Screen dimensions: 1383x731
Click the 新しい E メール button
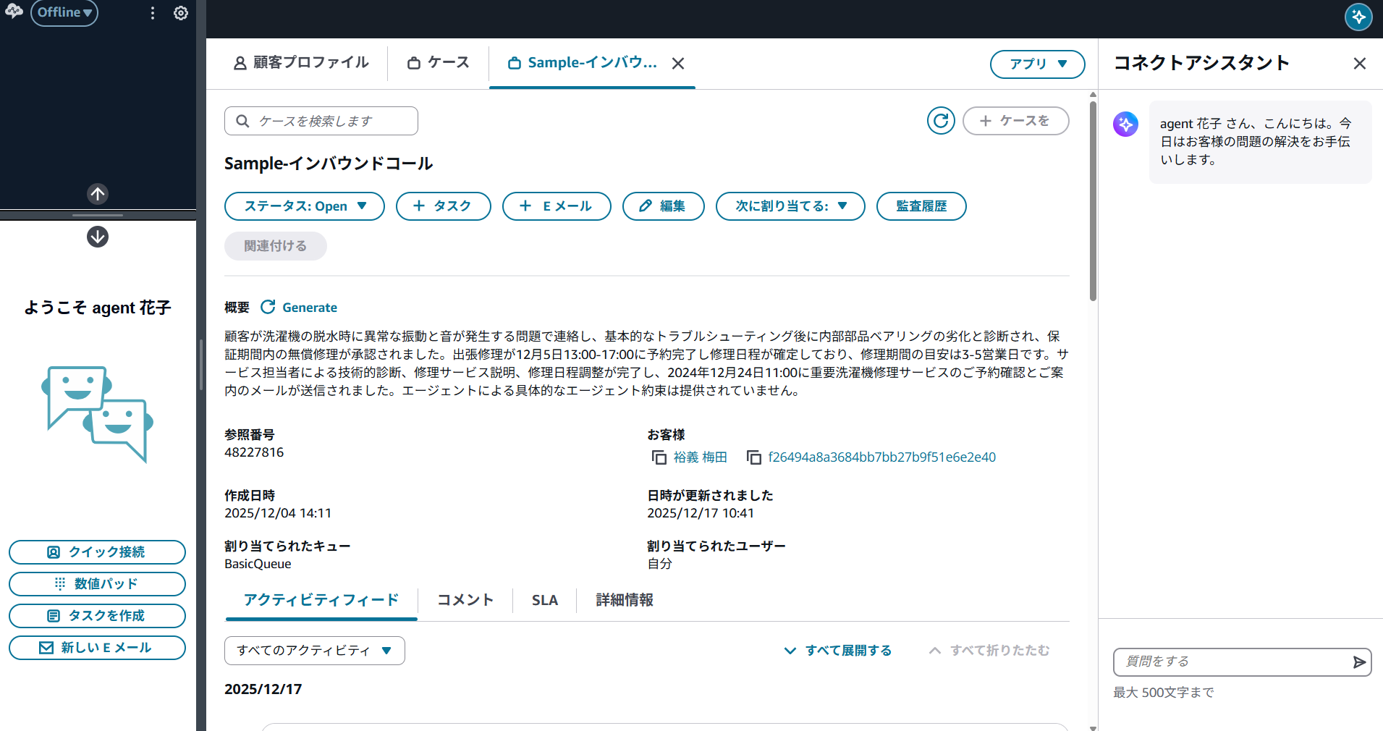[97, 648]
